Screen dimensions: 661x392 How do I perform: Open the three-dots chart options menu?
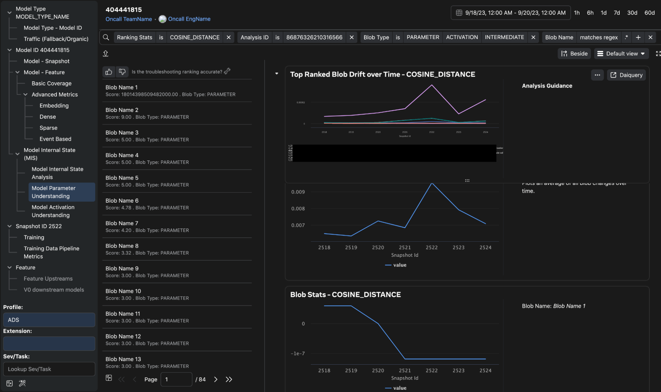[597, 75]
